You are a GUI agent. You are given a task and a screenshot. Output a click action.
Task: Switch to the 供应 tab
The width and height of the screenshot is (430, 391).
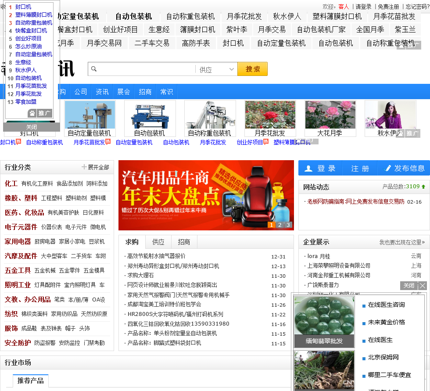[158, 242]
